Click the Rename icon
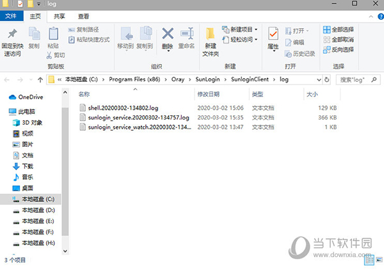This screenshot has width=384, height=270. click(187, 34)
